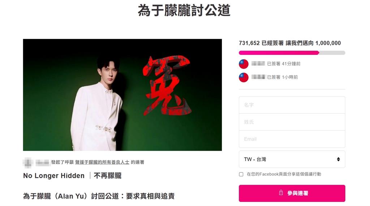
Task: Click the No Longer Hidden heading
Action: click(54, 176)
